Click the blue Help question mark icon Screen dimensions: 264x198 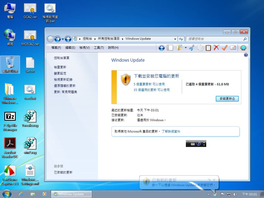(246, 55)
